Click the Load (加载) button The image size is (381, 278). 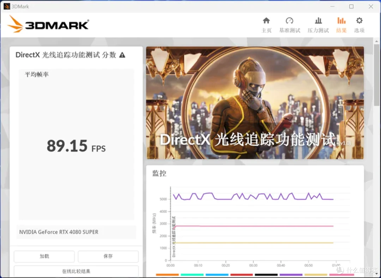[x=44, y=256]
